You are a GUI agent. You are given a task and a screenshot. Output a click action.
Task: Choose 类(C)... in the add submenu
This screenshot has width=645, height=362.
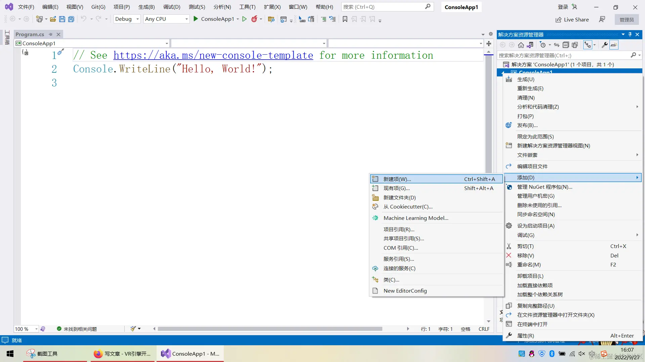click(x=391, y=280)
